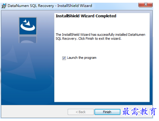Click the mirrored logo reflection below

coord(28,40)
